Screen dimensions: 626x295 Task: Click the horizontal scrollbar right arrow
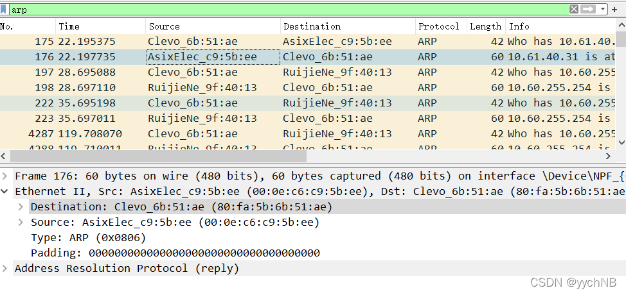(609, 156)
